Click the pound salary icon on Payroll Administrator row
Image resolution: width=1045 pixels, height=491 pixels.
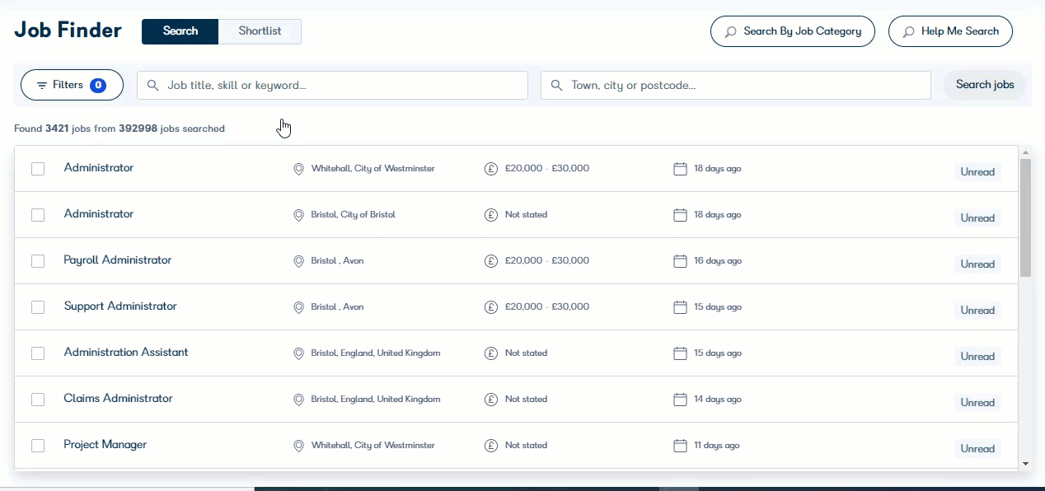491,261
